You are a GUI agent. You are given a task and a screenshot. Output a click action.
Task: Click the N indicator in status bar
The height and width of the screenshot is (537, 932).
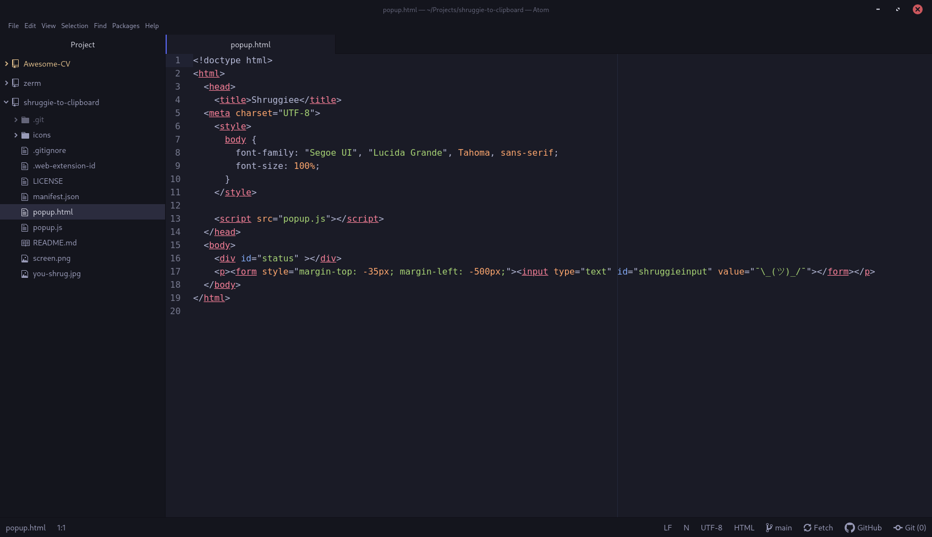click(687, 528)
